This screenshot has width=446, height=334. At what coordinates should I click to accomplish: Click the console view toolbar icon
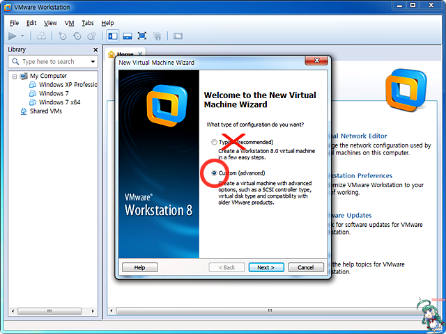coord(178,36)
